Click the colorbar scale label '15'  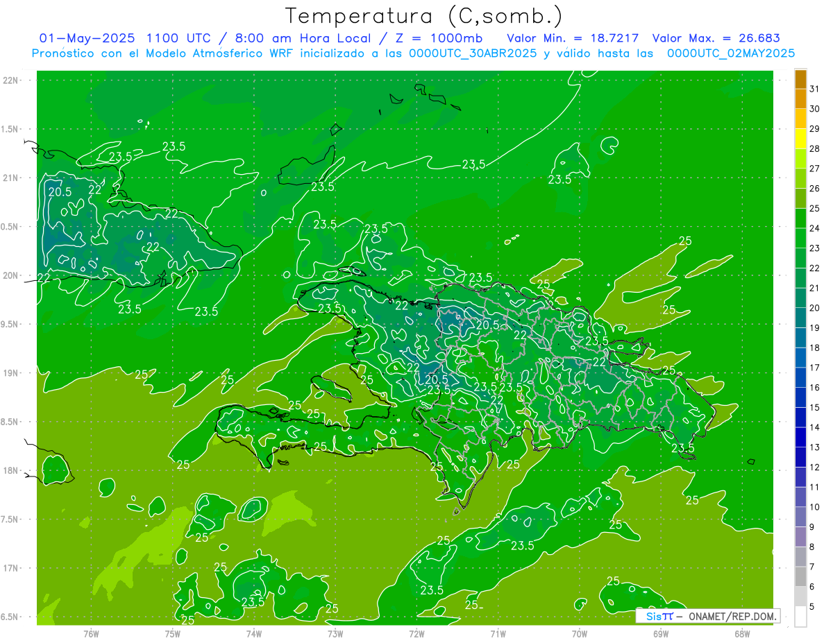[x=814, y=408]
